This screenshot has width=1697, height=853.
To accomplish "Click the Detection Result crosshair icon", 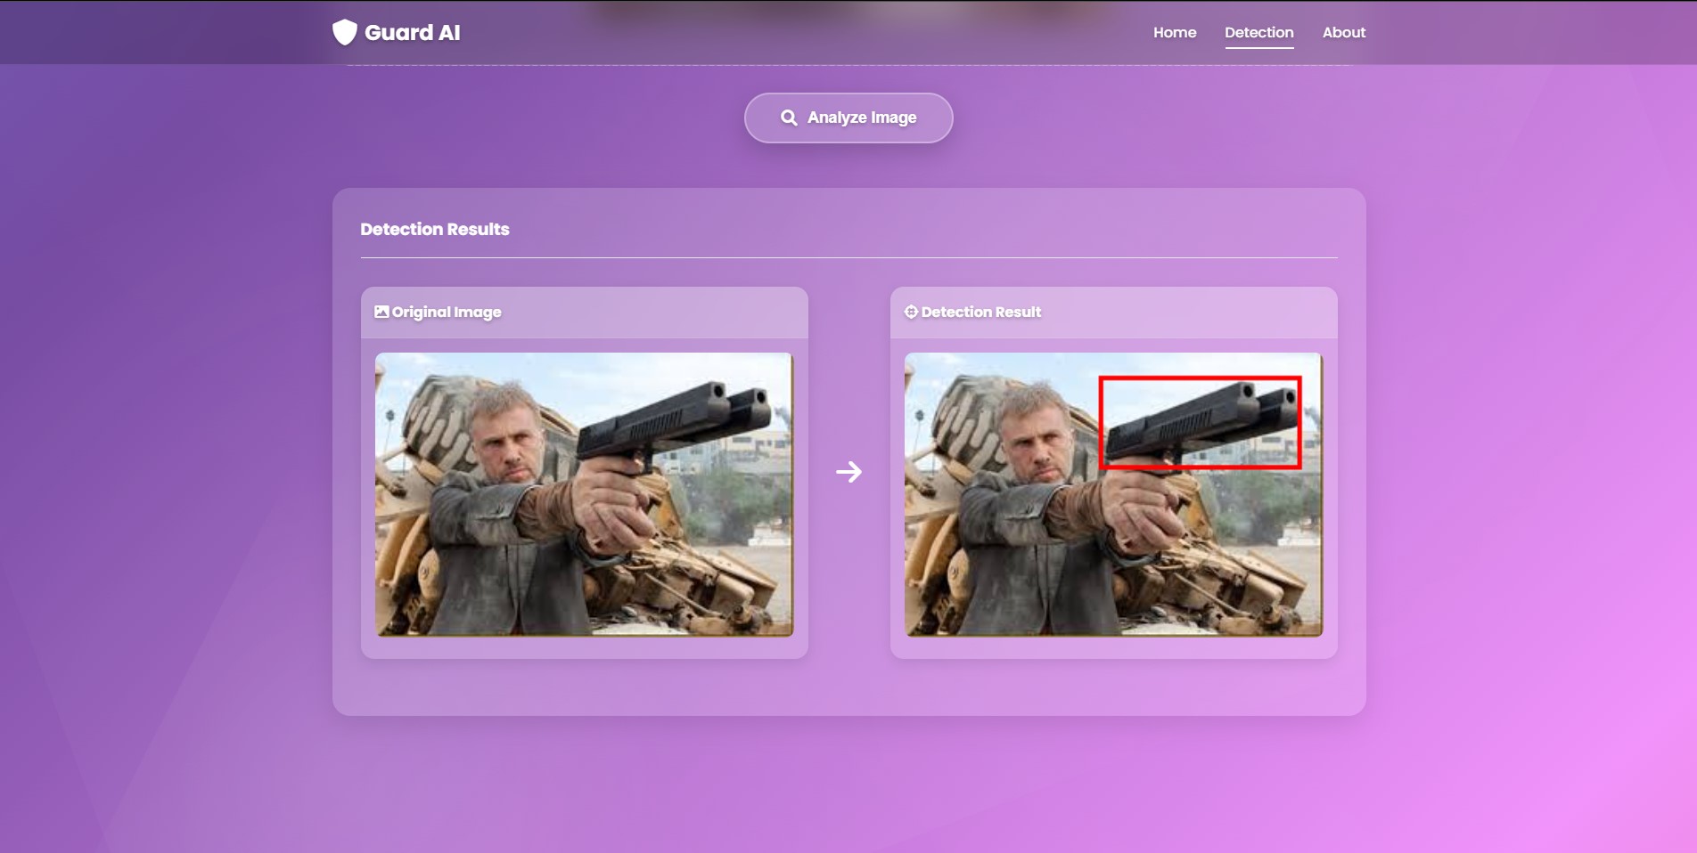I will pyautogui.click(x=911, y=312).
